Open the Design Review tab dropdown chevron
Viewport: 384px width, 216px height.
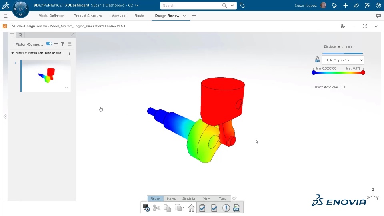tap(184, 16)
